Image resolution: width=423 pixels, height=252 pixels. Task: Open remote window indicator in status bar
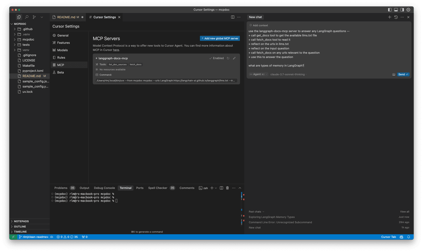13,237
